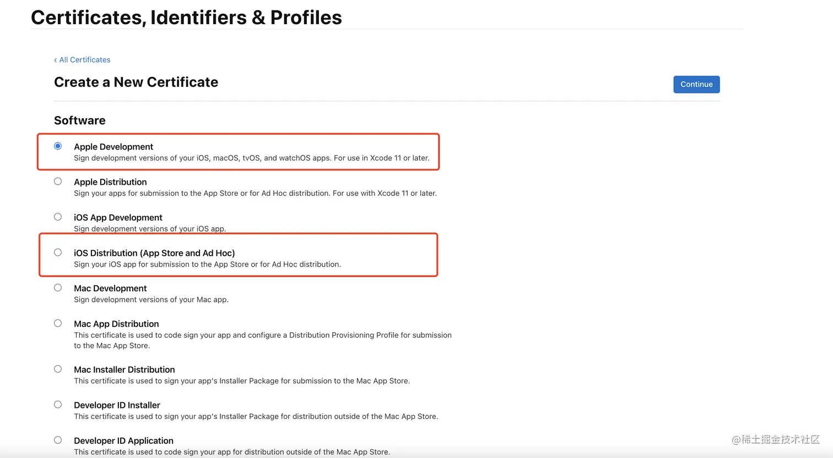Viewport: 833px width, 458px height.
Task: Select iOS App Development radio button
Action: pos(58,217)
